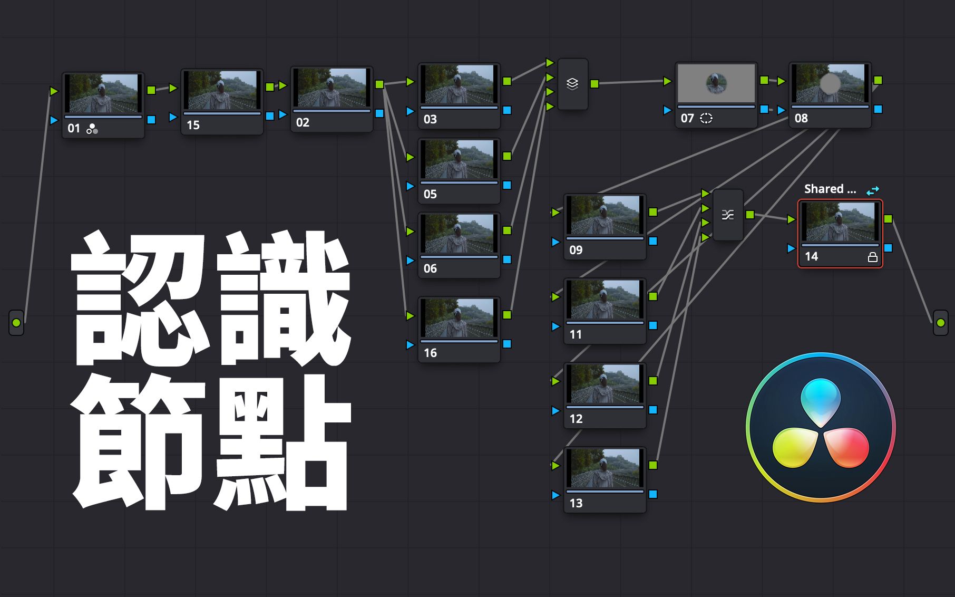
Task: Click node 12 blue key output
Action: pos(653,410)
